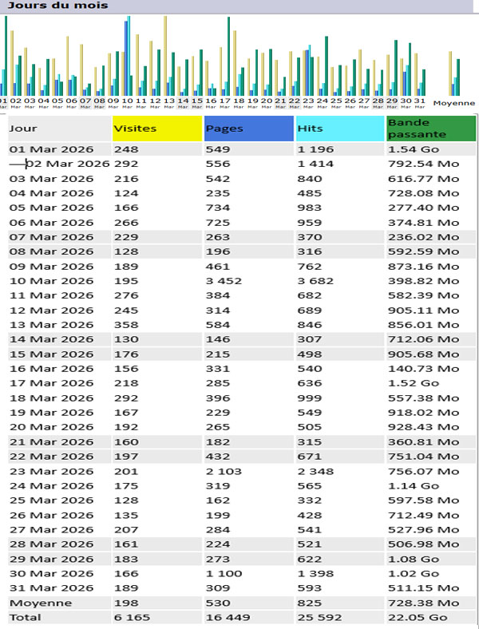Click the 3 682 hits value
This screenshot has width=479, height=629.
point(315,281)
